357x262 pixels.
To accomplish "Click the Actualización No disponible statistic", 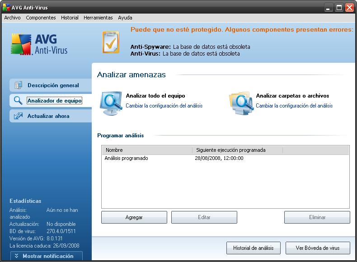I will (42, 224).
